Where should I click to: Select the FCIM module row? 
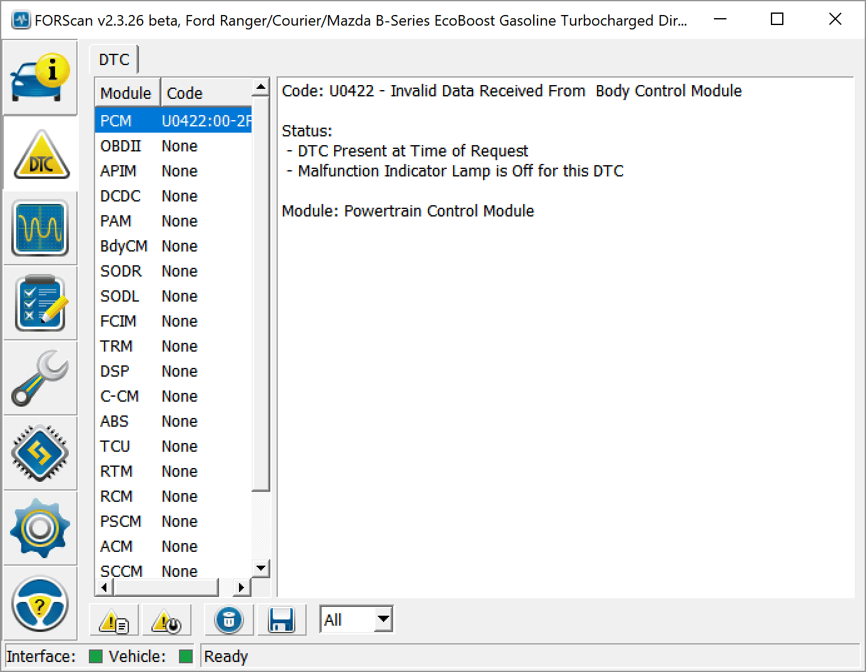point(173,321)
